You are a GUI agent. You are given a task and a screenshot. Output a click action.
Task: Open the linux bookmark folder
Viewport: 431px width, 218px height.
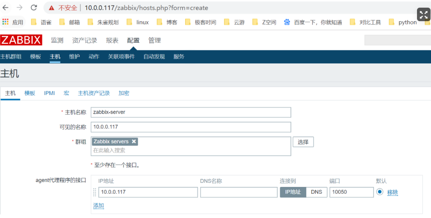[x=138, y=22]
